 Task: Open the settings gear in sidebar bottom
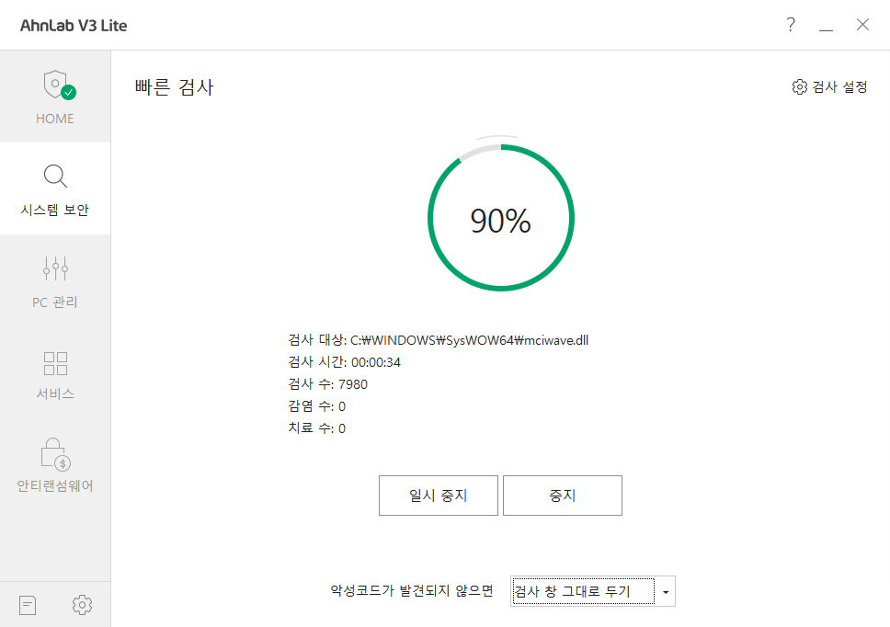pos(83,605)
